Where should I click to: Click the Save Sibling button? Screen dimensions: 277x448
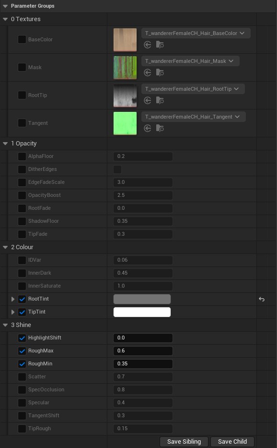pos(184,441)
